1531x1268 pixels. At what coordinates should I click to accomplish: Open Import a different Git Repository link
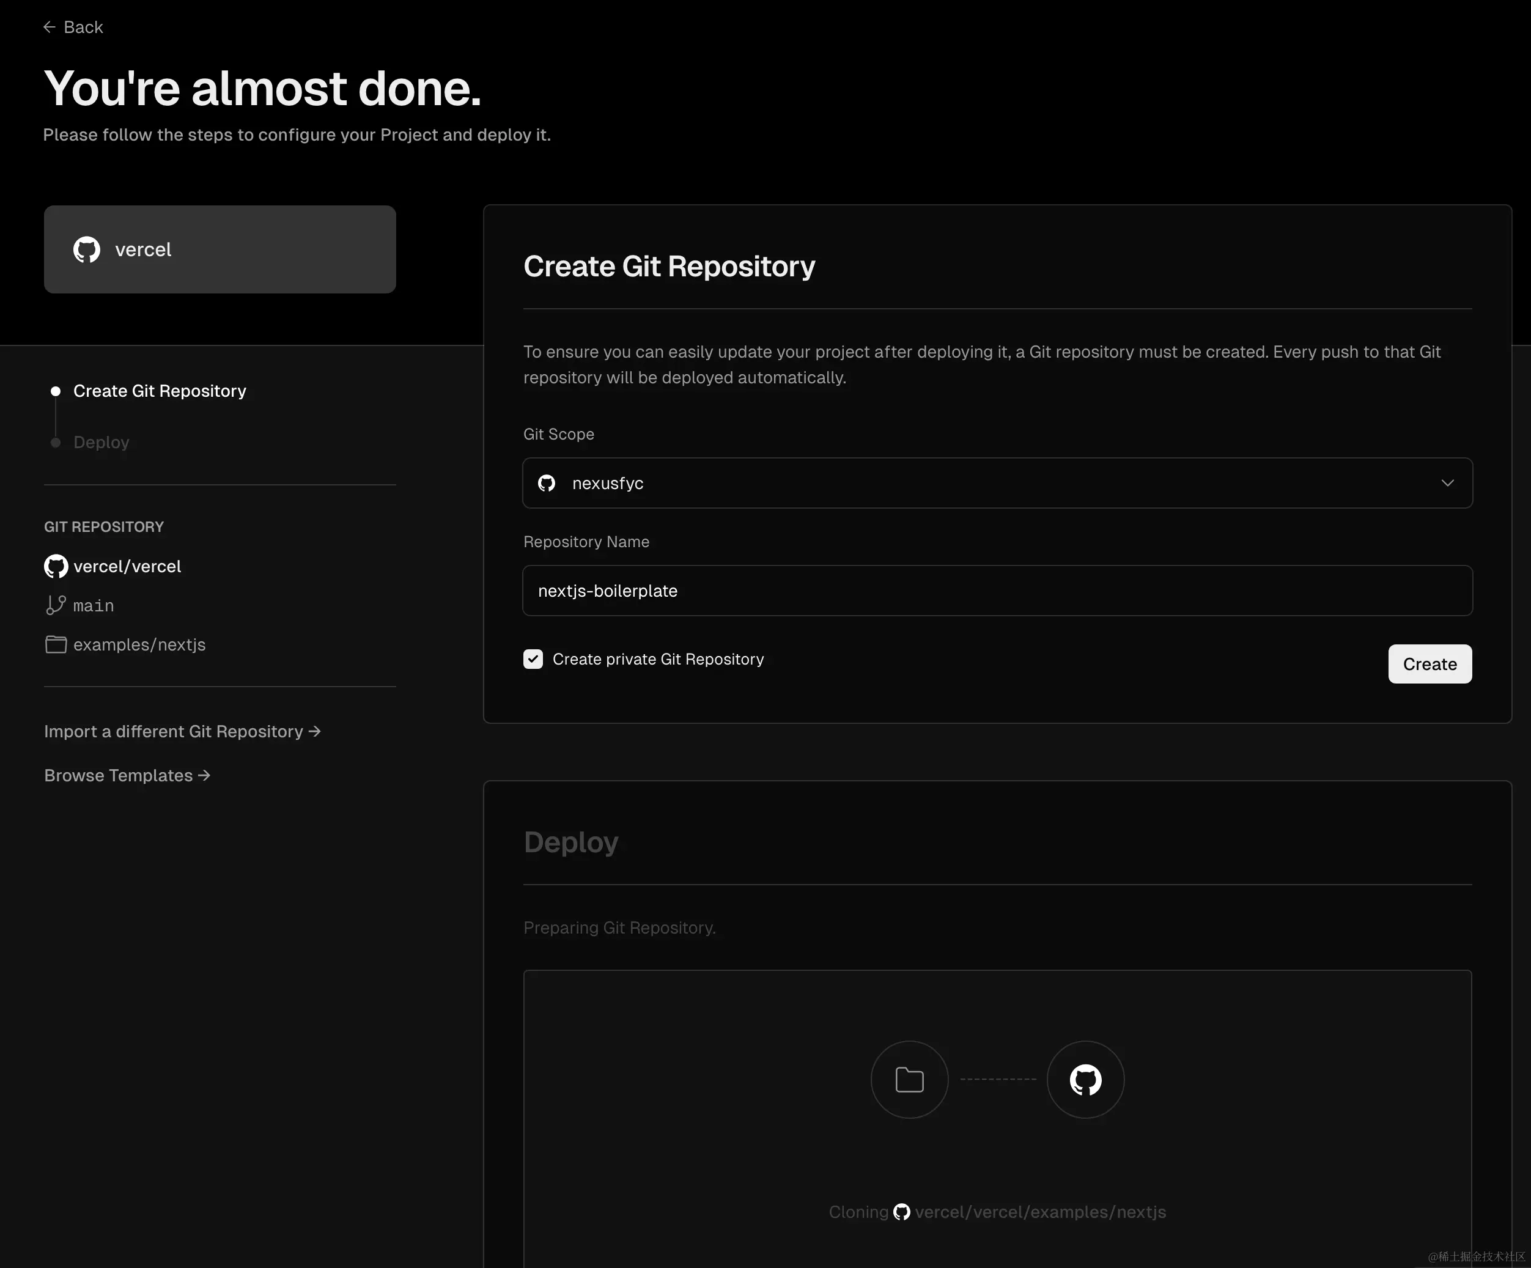point(182,731)
